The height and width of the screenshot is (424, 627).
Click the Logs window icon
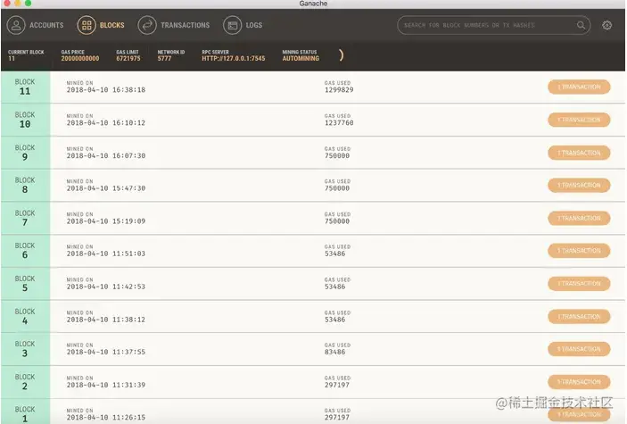point(232,25)
